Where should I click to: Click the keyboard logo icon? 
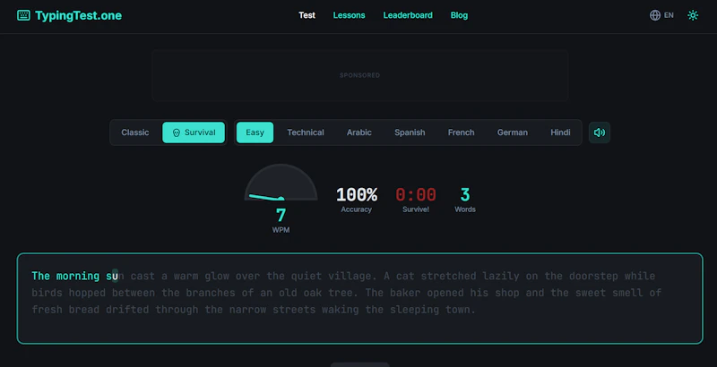click(x=23, y=15)
